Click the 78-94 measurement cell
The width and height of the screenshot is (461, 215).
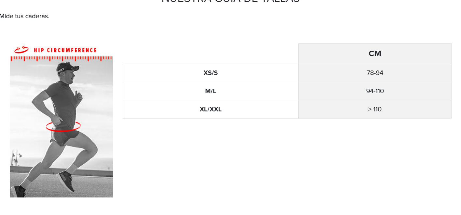pos(375,73)
